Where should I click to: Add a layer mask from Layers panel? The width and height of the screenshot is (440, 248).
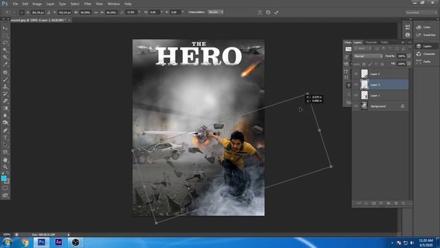pyautogui.click(x=374, y=203)
